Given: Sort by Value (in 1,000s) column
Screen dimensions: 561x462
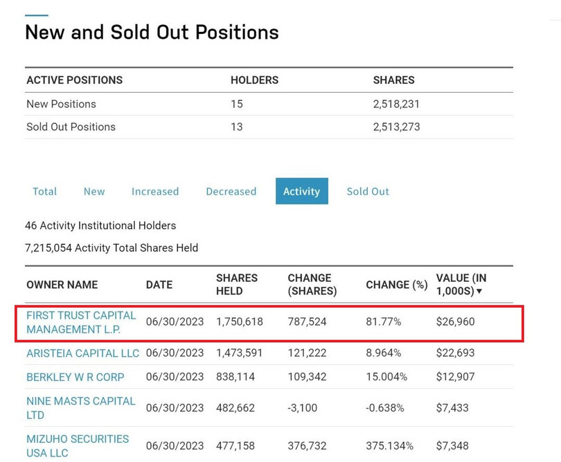Looking at the screenshot, I should click(461, 284).
